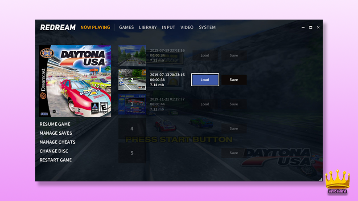Load the highlighted slot 2 save
This screenshot has height=201, width=358.
tap(205, 80)
